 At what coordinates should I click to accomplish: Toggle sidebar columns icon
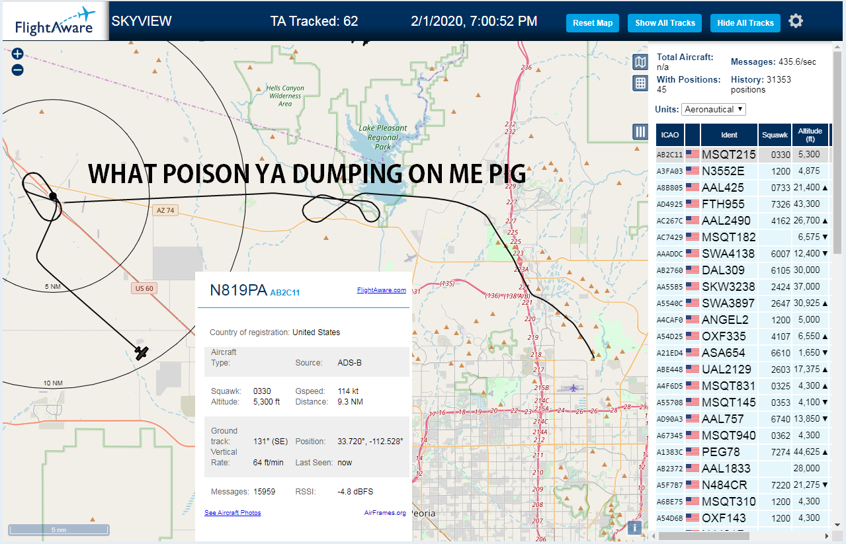(640, 132)
